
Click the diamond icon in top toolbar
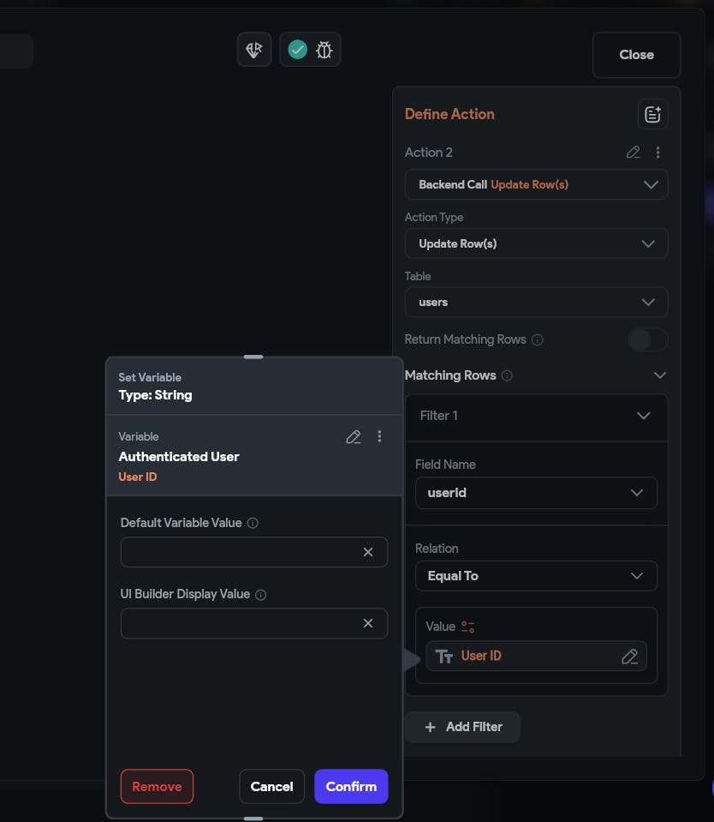(254, 50)
